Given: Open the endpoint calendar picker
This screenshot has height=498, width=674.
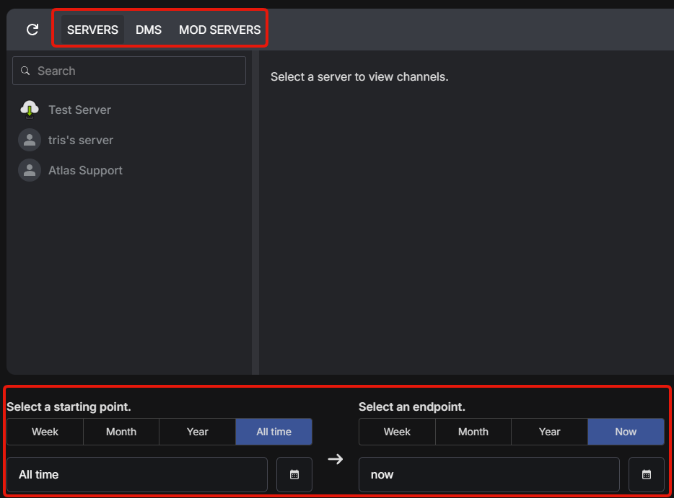Looking at the screenshot, I should pyautogui.click(x=647, y=474).
